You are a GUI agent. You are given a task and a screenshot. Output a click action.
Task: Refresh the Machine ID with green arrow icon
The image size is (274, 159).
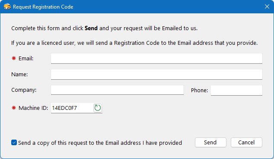pos(98,108)
